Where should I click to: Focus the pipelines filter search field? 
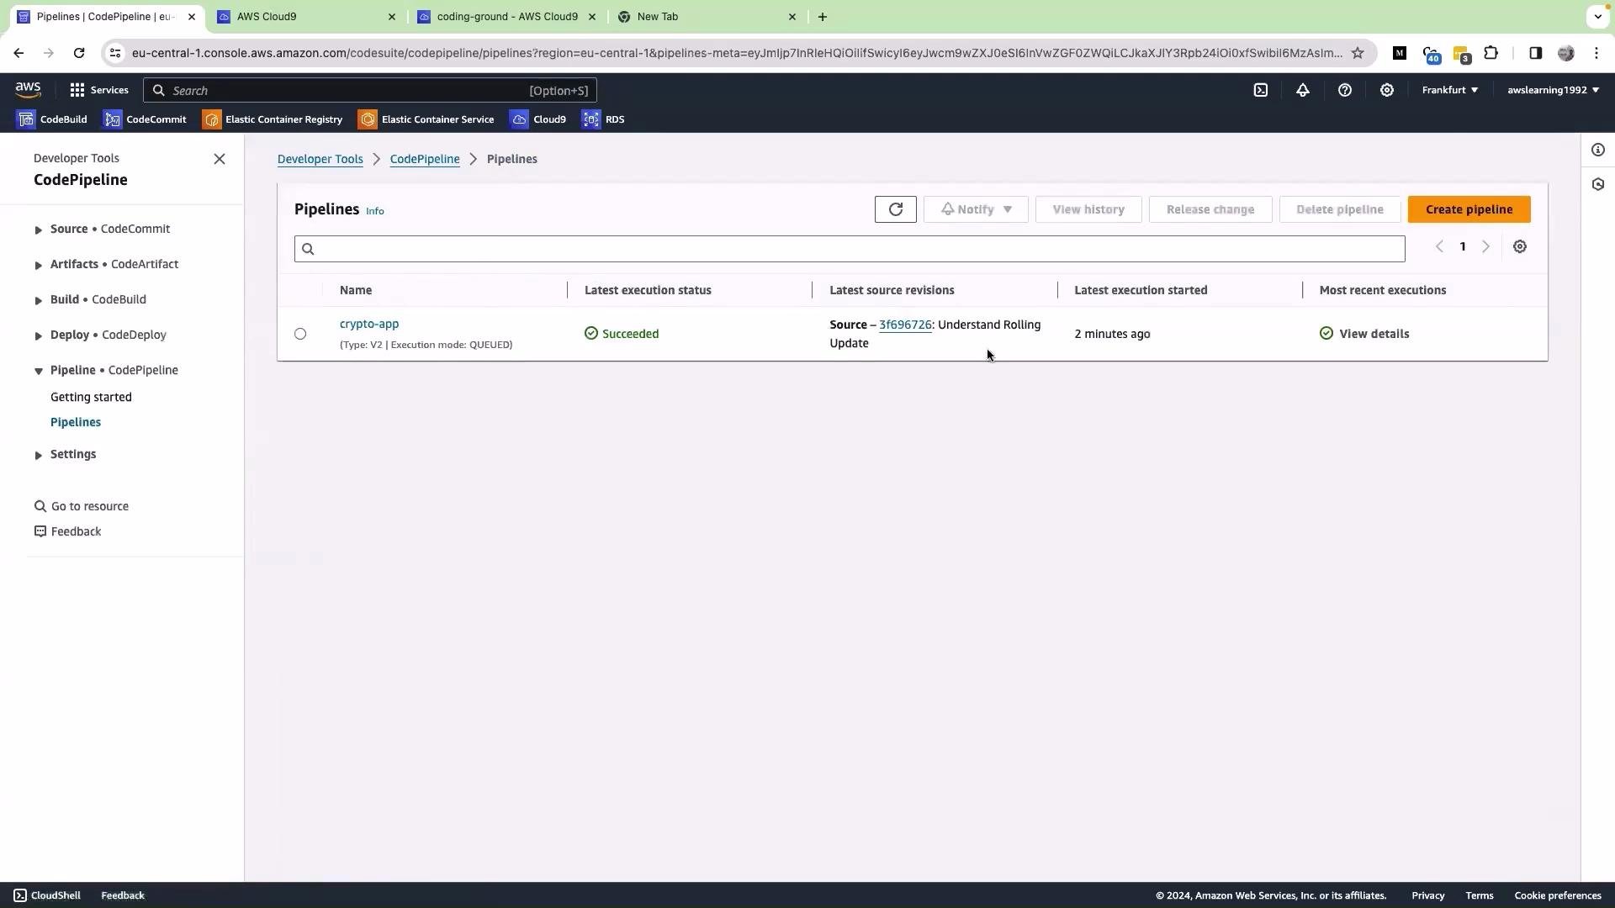click(x=850, y=249)
